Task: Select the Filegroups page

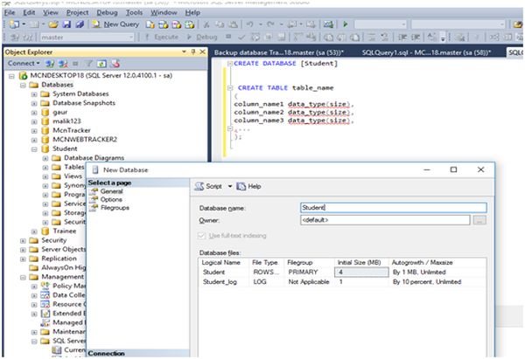Action: tap(115, 208)
